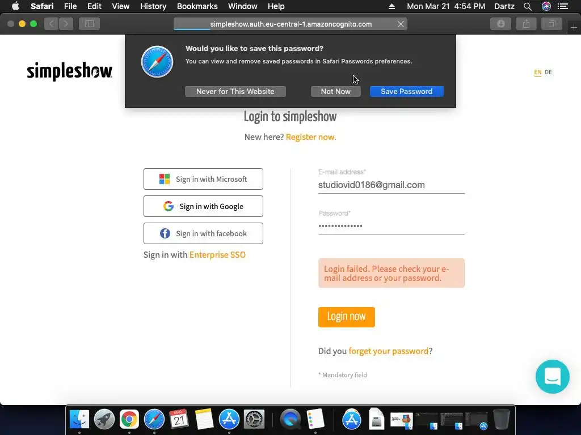Open Notes from the Dock
Screen dimensions: 581x435
pyautogui.click(x=204, y=420)
